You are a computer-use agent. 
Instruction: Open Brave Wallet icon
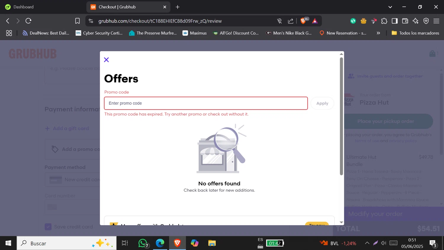click(x=405, y=21)
